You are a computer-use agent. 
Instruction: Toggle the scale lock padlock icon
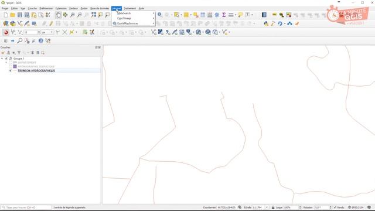click(273, 207)
